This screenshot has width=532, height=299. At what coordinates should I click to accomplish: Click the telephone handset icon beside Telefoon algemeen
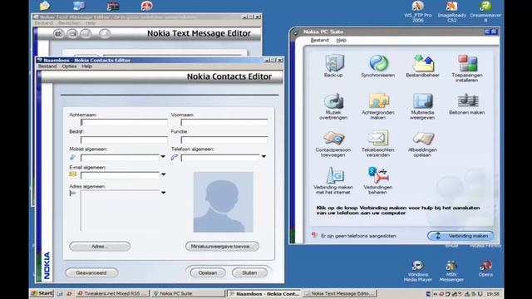(x=175, y=157)
